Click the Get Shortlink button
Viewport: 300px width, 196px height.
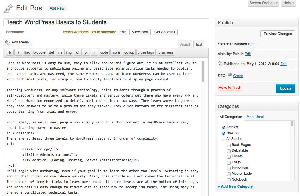pos(165,32)
